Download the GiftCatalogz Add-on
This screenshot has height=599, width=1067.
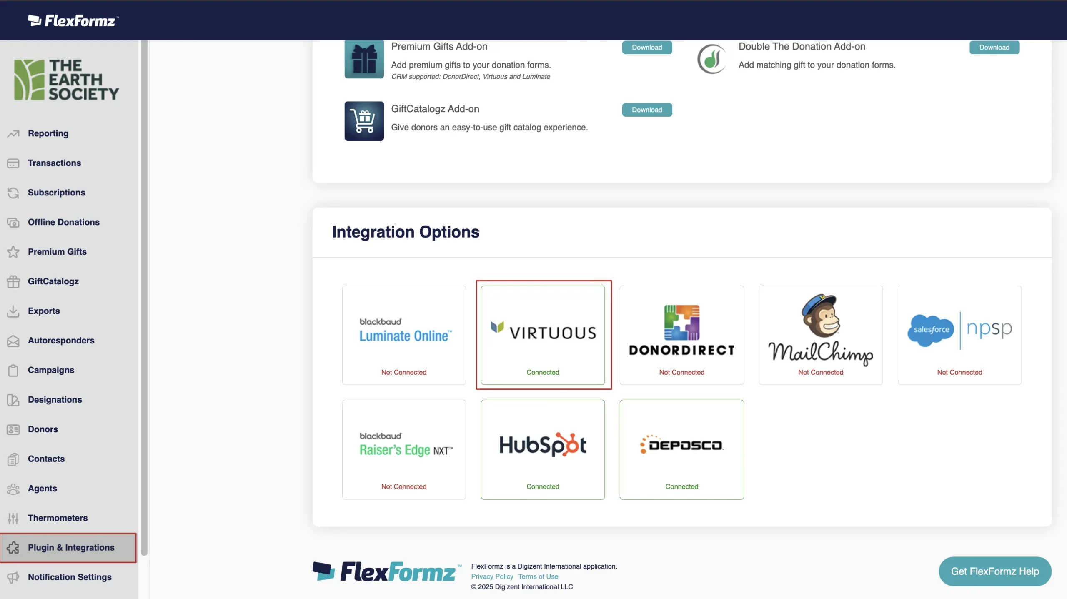646,110
